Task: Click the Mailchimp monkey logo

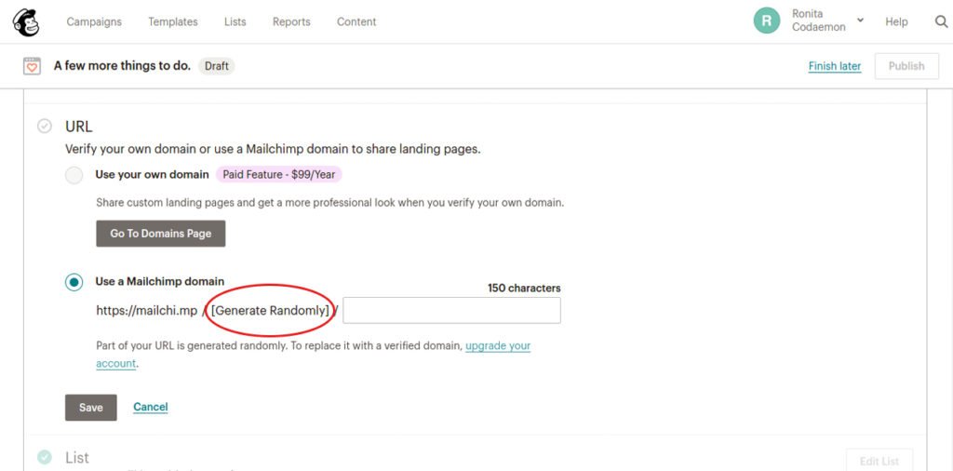Action: coord(25,22)
